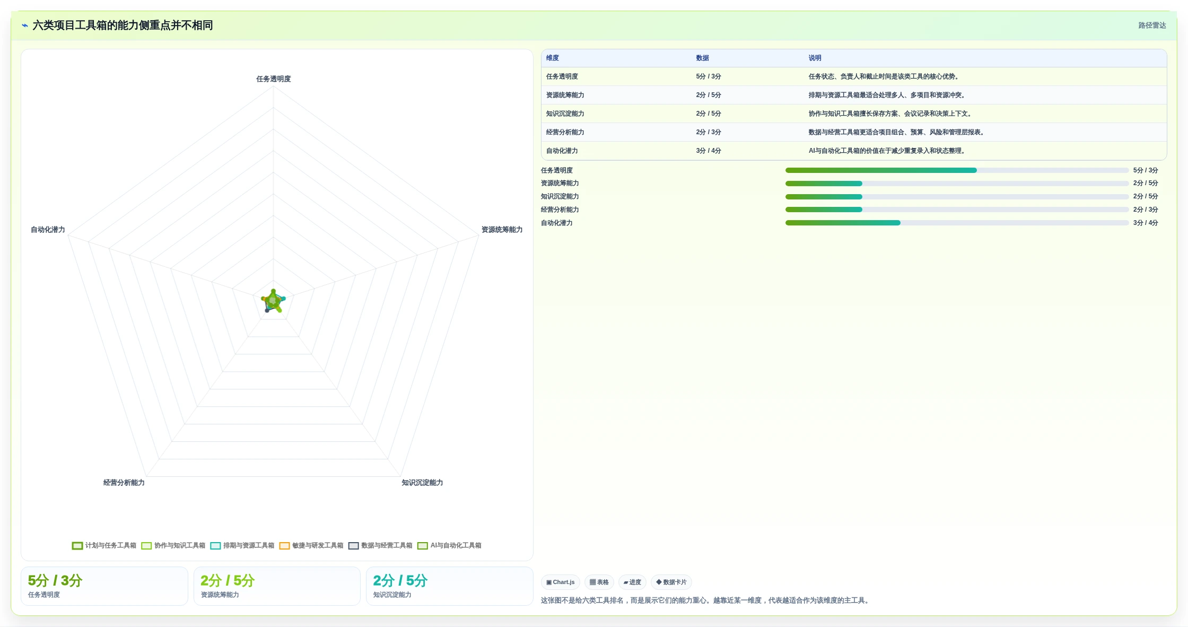The width and height of the screenshot is (1188, 627).
Task: Click the description about 排期与资源工具箱
Action: coord(887,95)
